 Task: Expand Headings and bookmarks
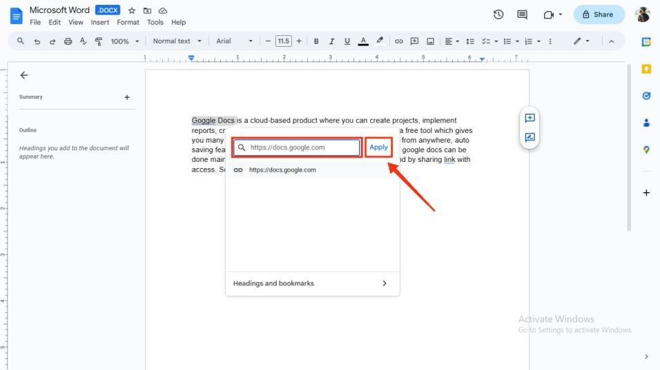[312, 283]
